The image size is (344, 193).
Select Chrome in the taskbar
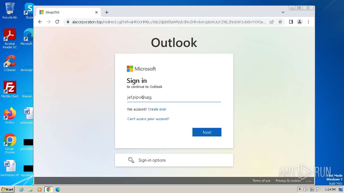click(48, 190)
